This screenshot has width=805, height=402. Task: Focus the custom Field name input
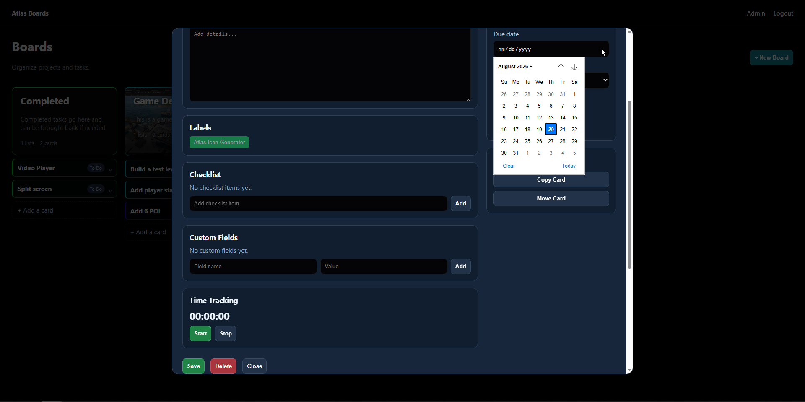(253, 267)
